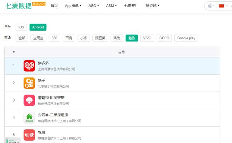The width and height of the screenshot is (232, 143).
Task: Open the 拼多多 app icon
Action: tap(29, 66)
